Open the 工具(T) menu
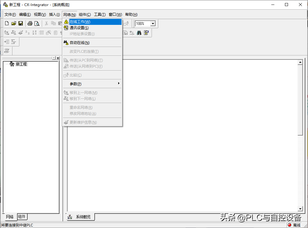The image size is (308, 228). 100,15
